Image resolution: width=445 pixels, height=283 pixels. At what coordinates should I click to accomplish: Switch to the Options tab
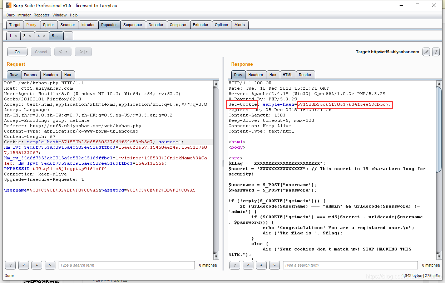(222, 25)
